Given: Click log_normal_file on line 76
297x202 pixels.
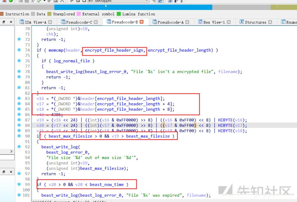Looking at the screenshot, I should pyautogui.click(x=72, y=61).
